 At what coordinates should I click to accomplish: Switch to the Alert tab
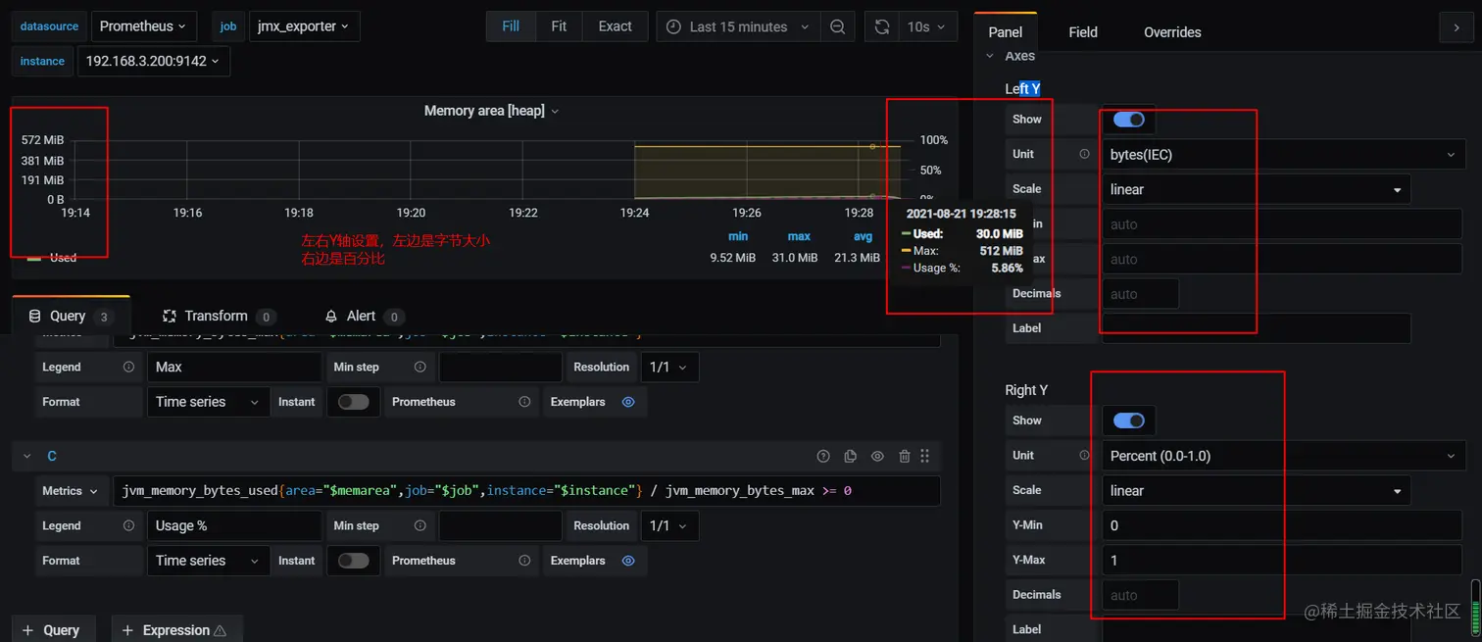pos(363,316)
